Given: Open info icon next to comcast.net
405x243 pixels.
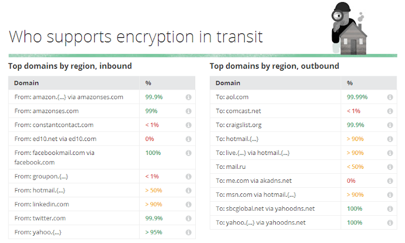Looking at the screenshot, I should pyautogui.click(x=390, y=111).
